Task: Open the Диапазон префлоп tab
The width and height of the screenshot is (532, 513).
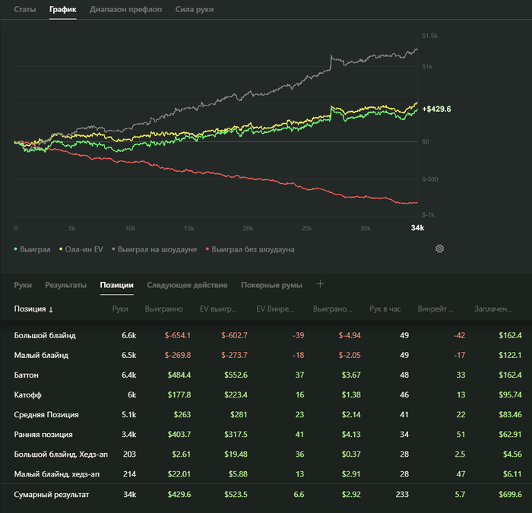Action: pyautogui.click(x=125, y=9)
